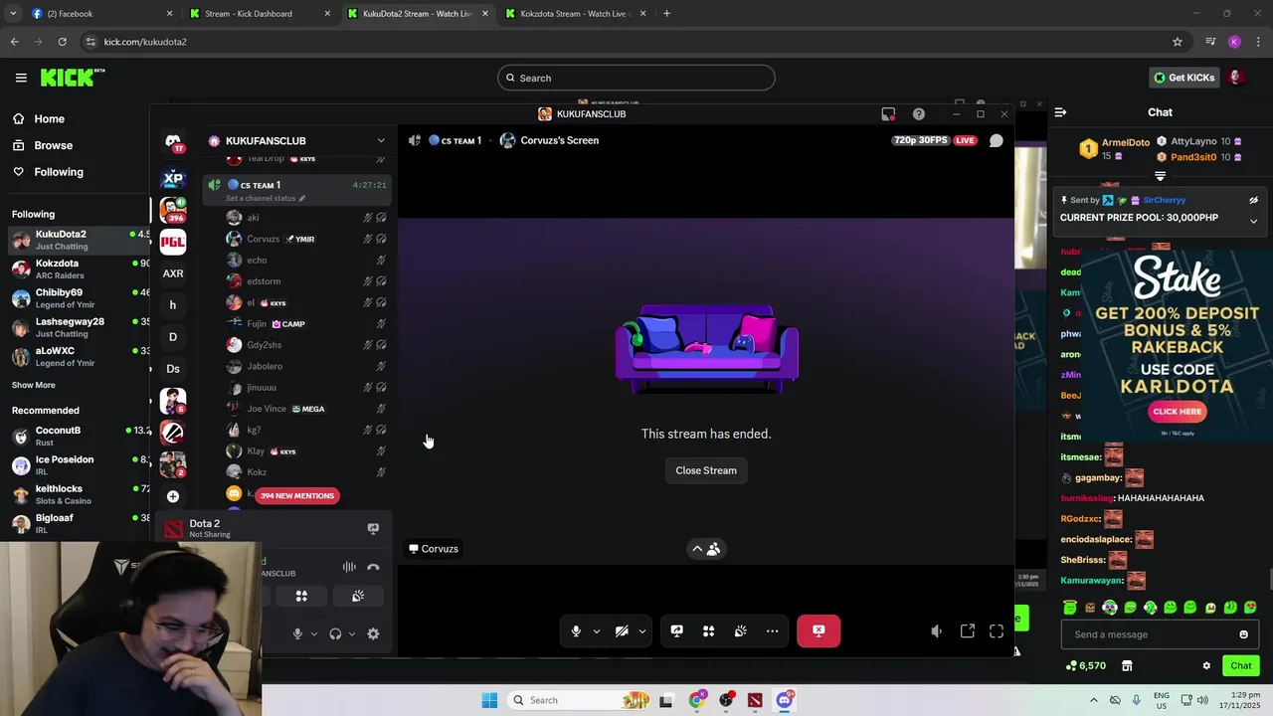Focus the Kick search field
The image size is (1273, 716).
click(x=636, y=78)
